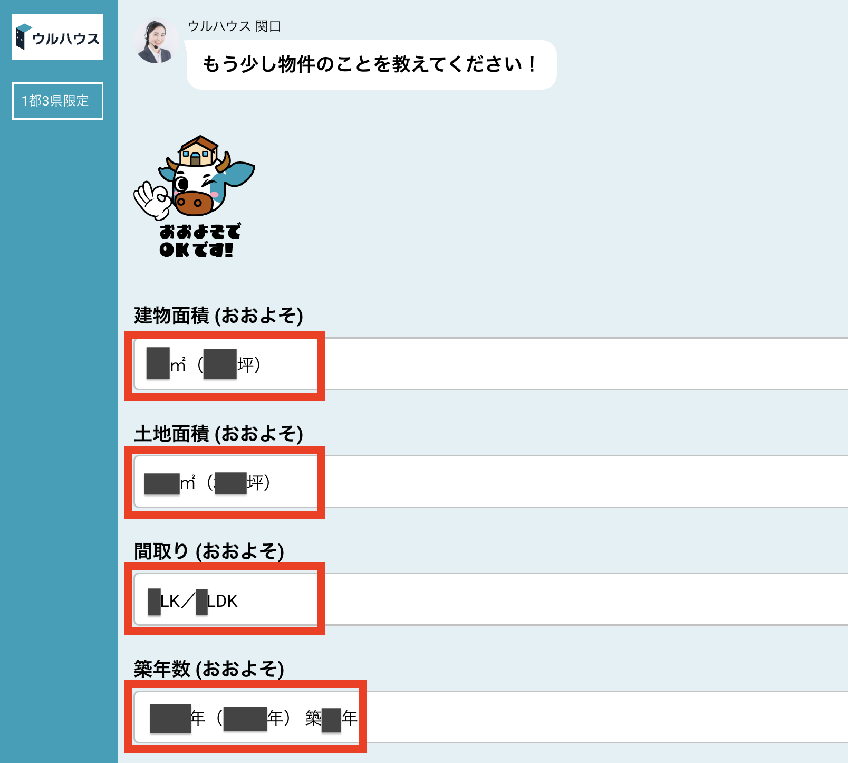
Task: Click the 土地面積 (おおよそ) label
Action: (x=218, y=434)
